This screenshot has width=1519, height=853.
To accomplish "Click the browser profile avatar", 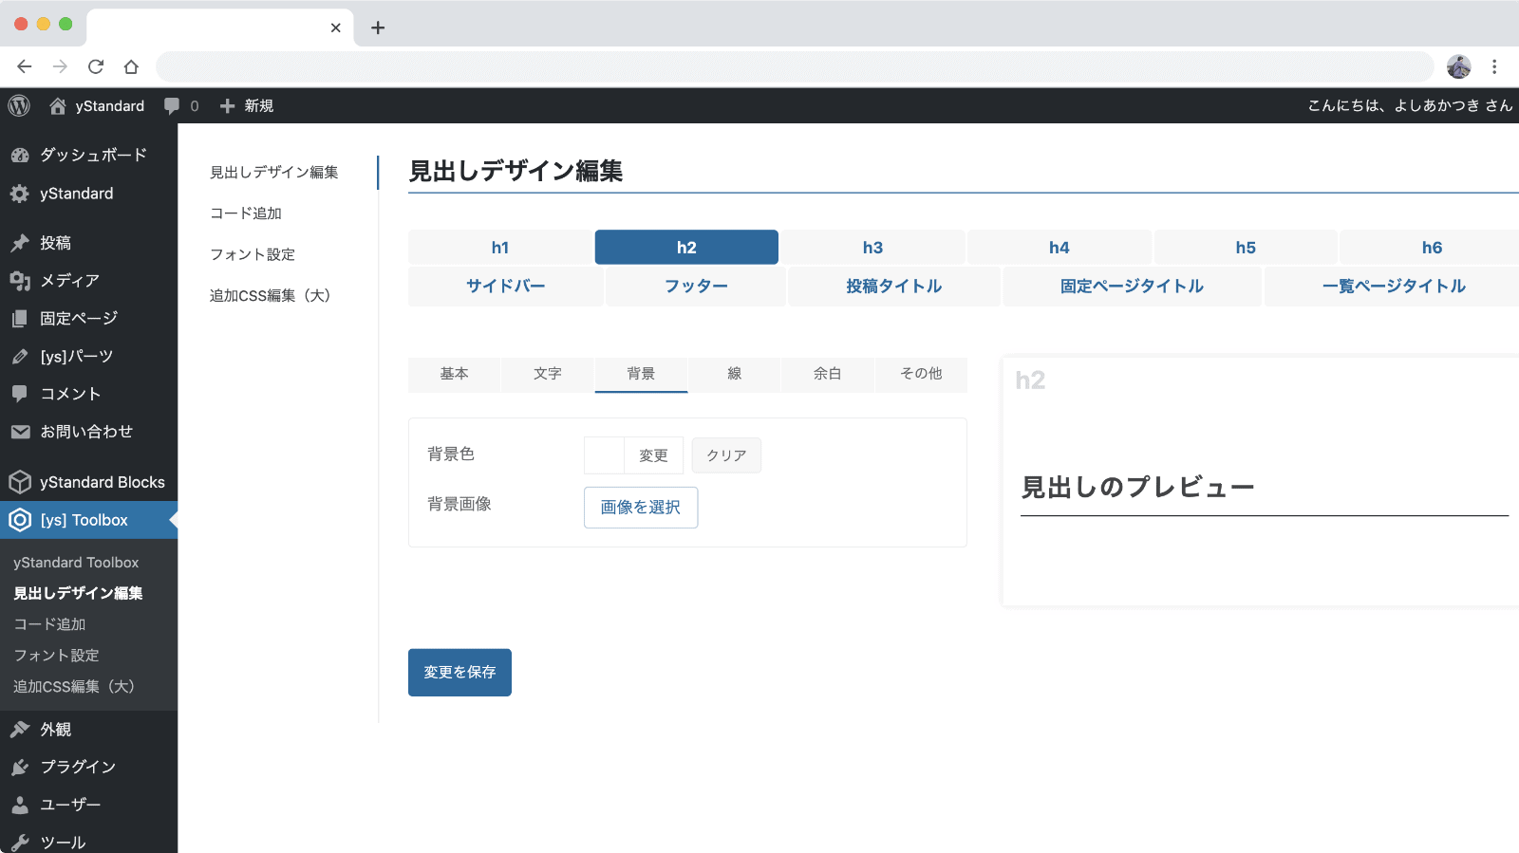I will 1459,66.
